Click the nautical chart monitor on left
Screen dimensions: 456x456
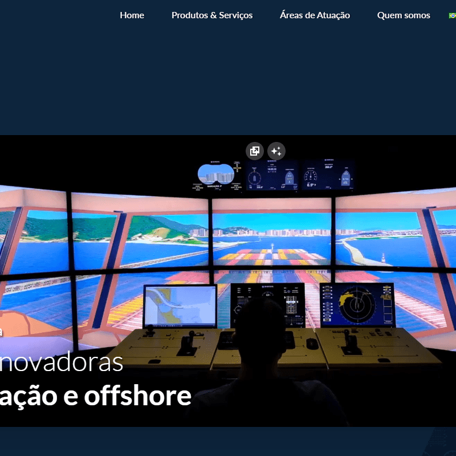tap(180, 307)
